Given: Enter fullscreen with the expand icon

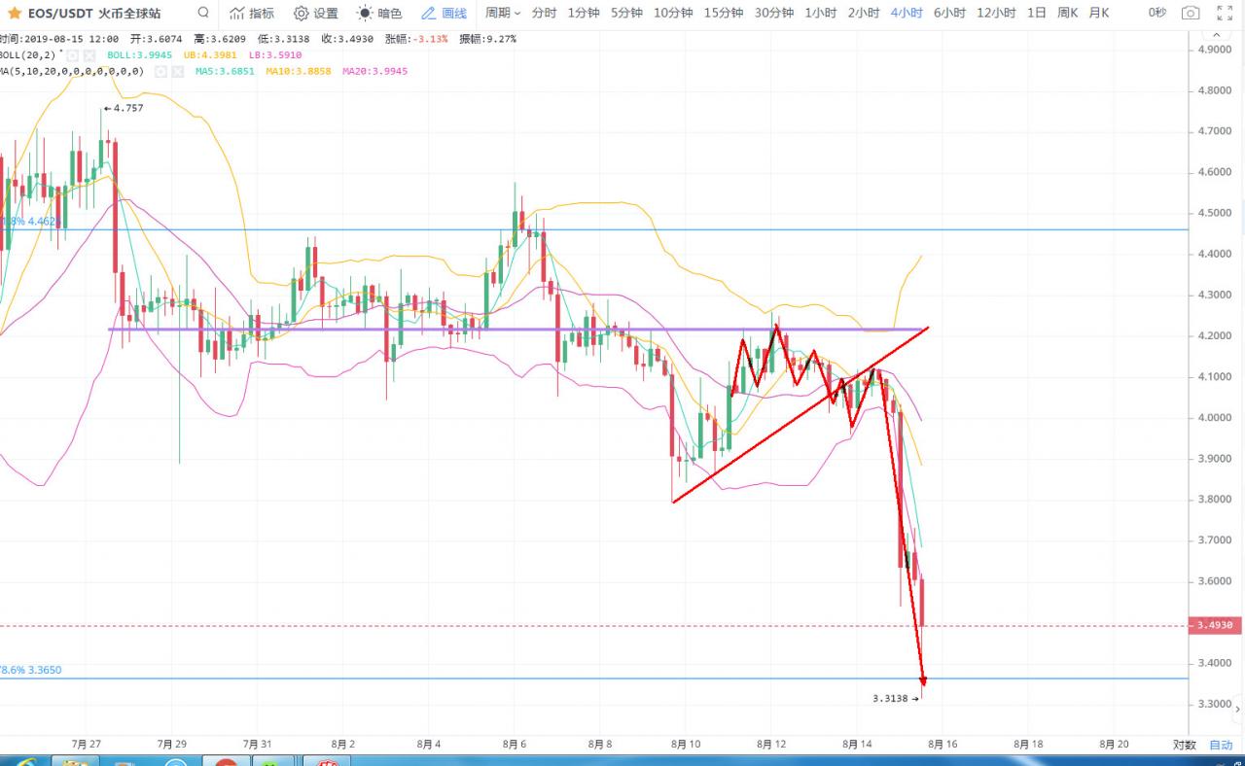Looking at the screenshot, I should point(1225,13).
